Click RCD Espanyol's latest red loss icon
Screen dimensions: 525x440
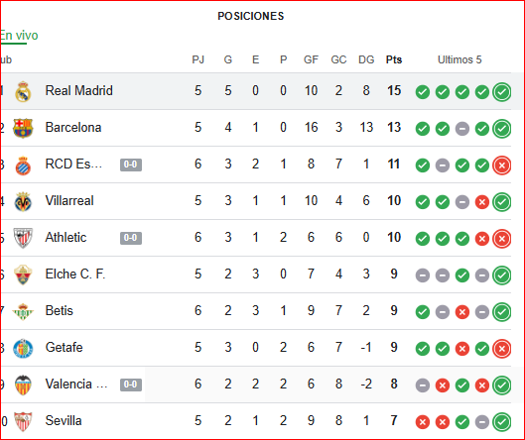coord(502,165)
